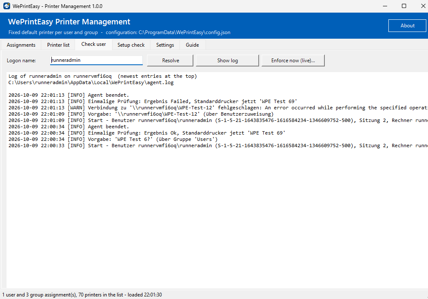Select the 'Ergebnis Failed' log entry

pos(152,101)
